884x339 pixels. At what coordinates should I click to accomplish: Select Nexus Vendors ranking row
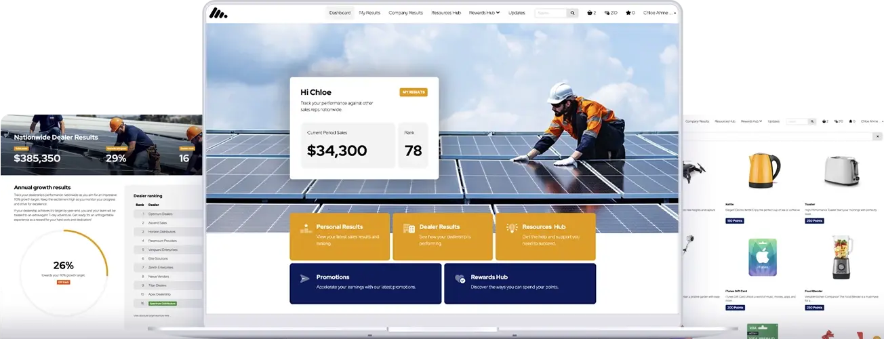coord(167,277)
